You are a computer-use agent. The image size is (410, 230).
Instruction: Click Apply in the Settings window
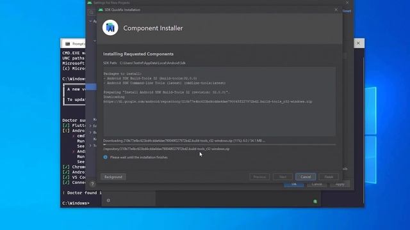point(340,184)
